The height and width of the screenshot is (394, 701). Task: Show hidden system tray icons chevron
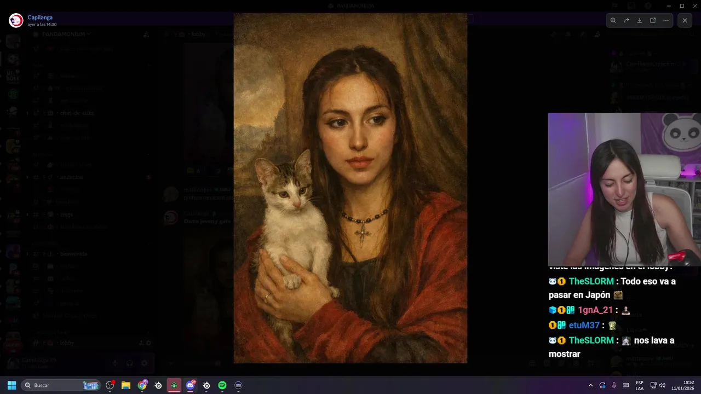click(590, 385)
